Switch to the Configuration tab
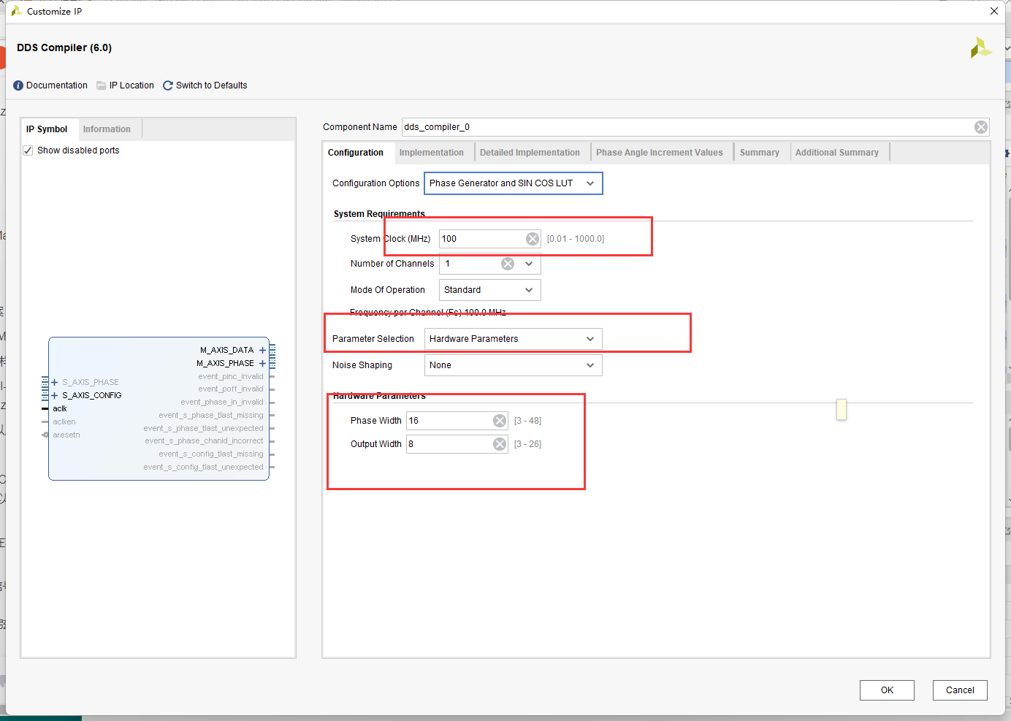 click(356, 153)
